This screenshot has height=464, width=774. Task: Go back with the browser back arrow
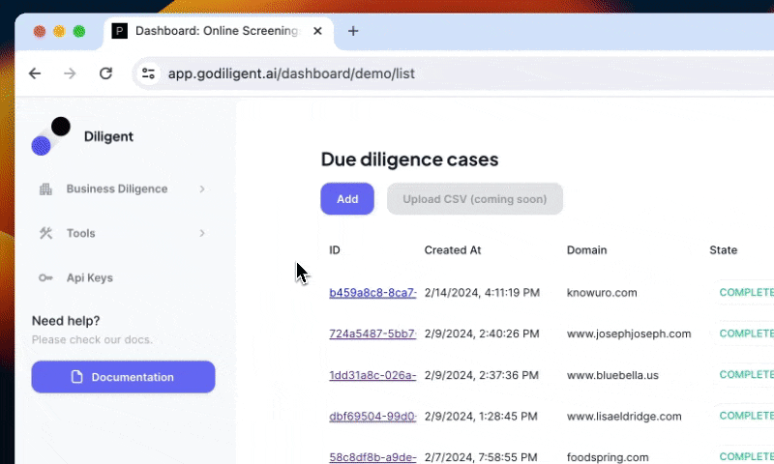35,73
